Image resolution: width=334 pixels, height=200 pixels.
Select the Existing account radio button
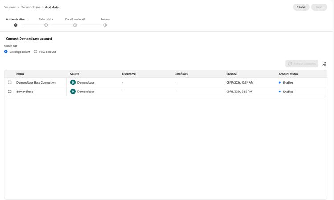coord(6,52)
